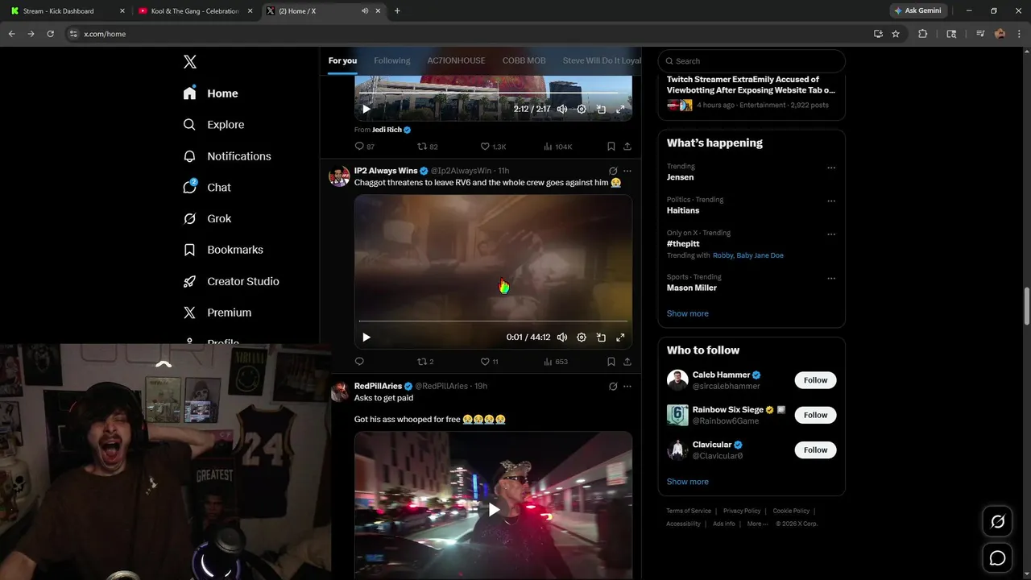Switch to the Following tab
The image size is (1031, 580).
392,60
